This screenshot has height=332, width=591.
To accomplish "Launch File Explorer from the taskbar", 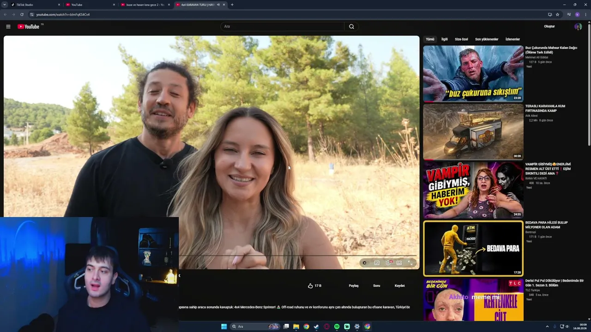I will 296,326.
